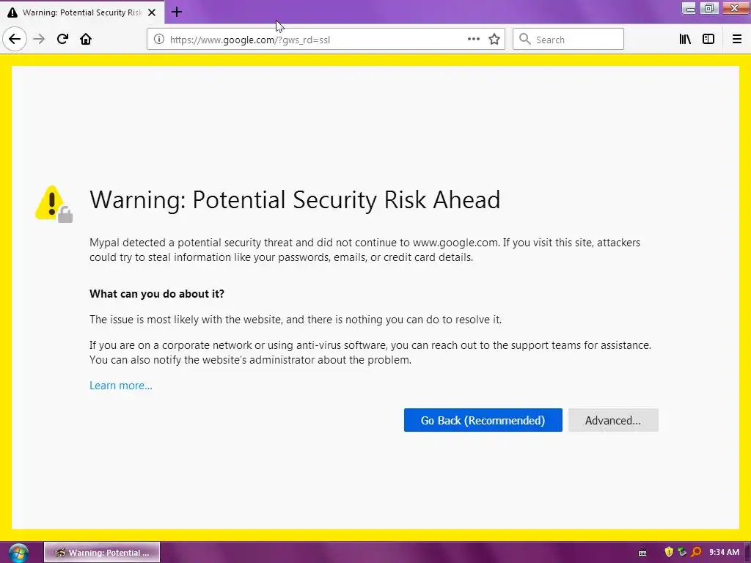Click the on-screen keyboard tray icon
The image size is (751, 563).
coord(642,553)
